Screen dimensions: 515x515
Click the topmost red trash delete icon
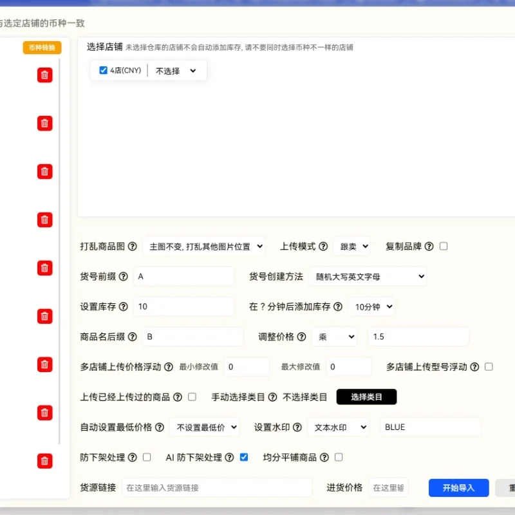tap(44, 75)
